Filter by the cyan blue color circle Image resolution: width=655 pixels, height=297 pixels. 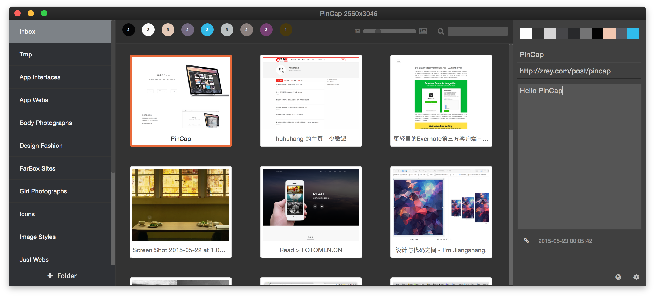tap(207, 30)
